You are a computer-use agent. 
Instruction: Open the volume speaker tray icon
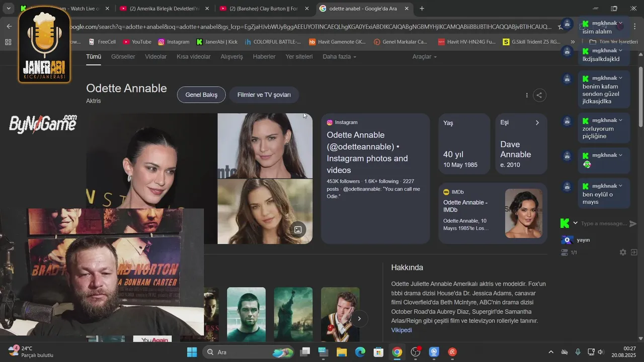coord(601,352)
